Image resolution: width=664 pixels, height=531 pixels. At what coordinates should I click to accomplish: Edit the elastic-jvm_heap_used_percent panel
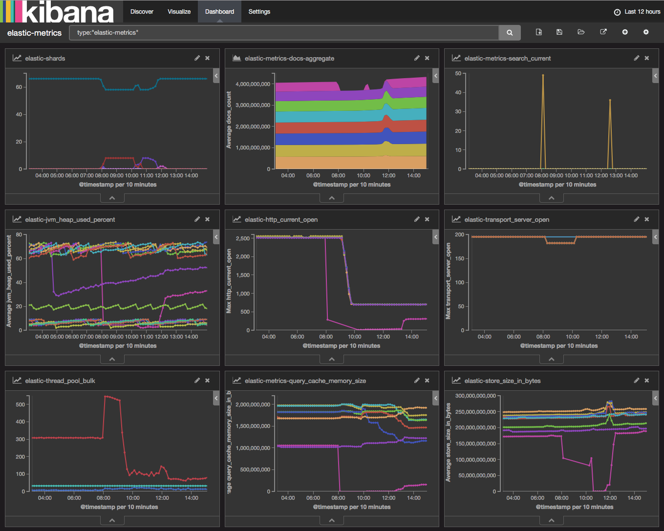click(x=197, y=219)
